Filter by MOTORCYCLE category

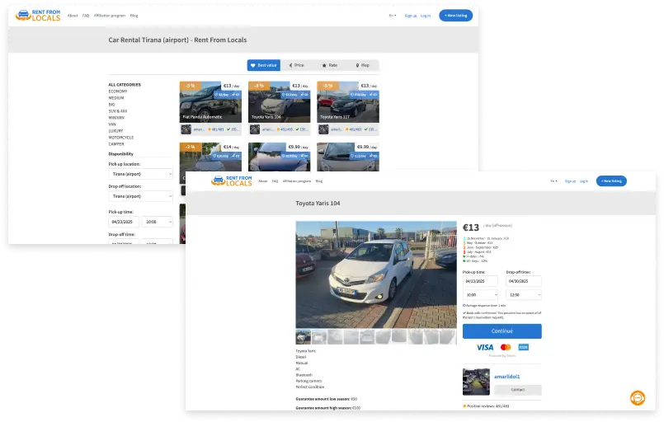pos(121,138)
